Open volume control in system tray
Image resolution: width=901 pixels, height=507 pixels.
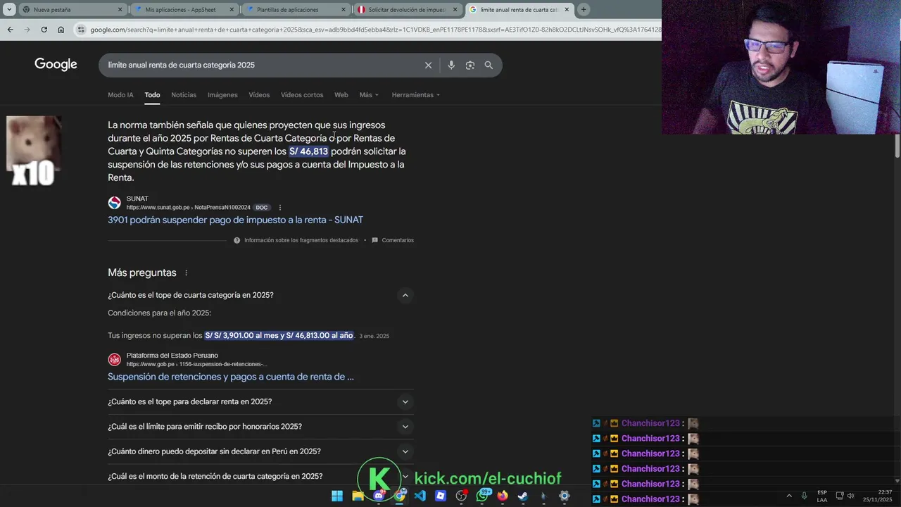click(851, 496)
